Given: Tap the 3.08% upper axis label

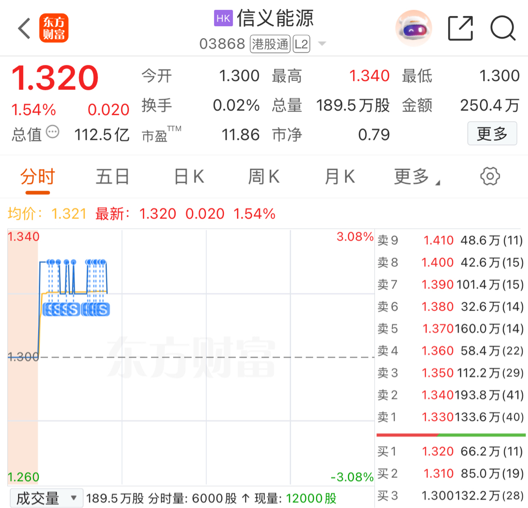Looking at the screenshot, I should coord(355,237).
